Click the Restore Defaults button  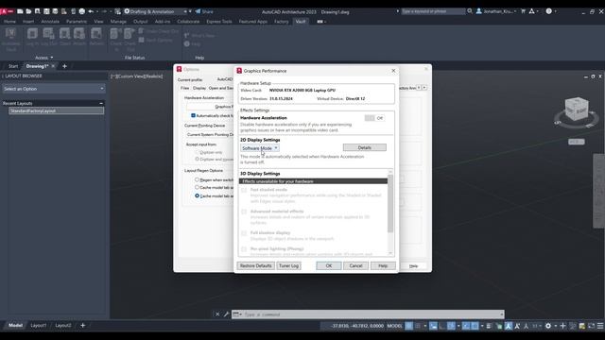click(x=255, y=266)
